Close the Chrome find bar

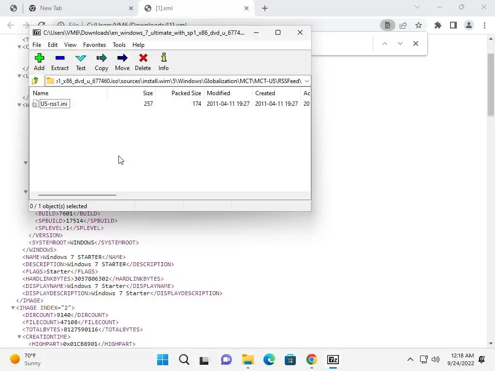(x=416, y=43)
